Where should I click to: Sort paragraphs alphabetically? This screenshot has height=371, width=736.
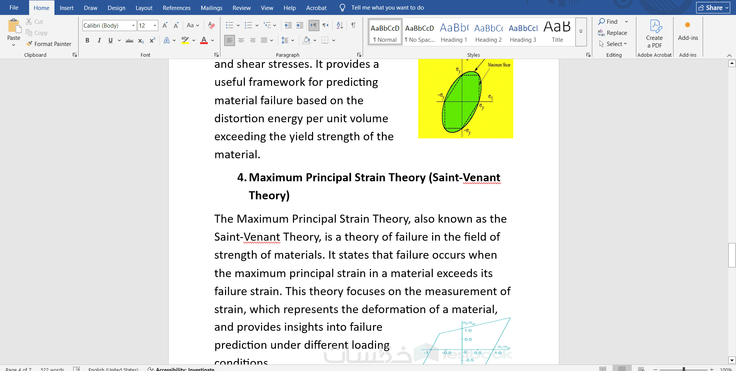click(340, 26)
